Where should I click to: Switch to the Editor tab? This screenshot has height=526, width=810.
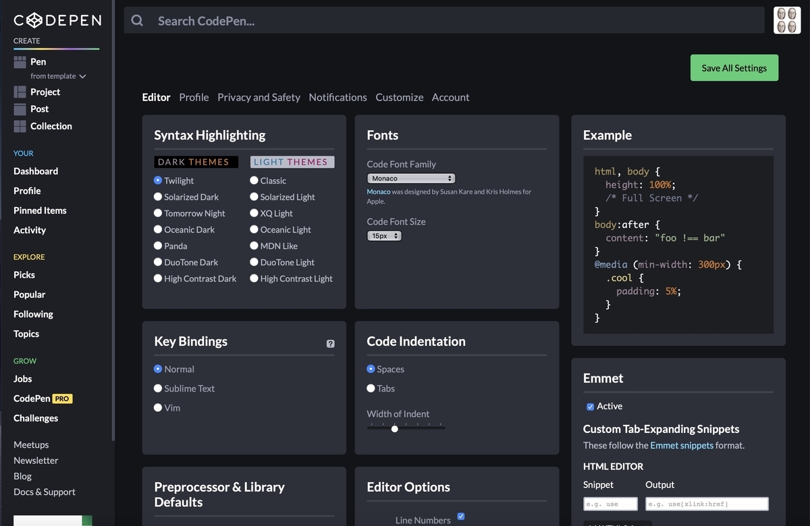(156, 97)
